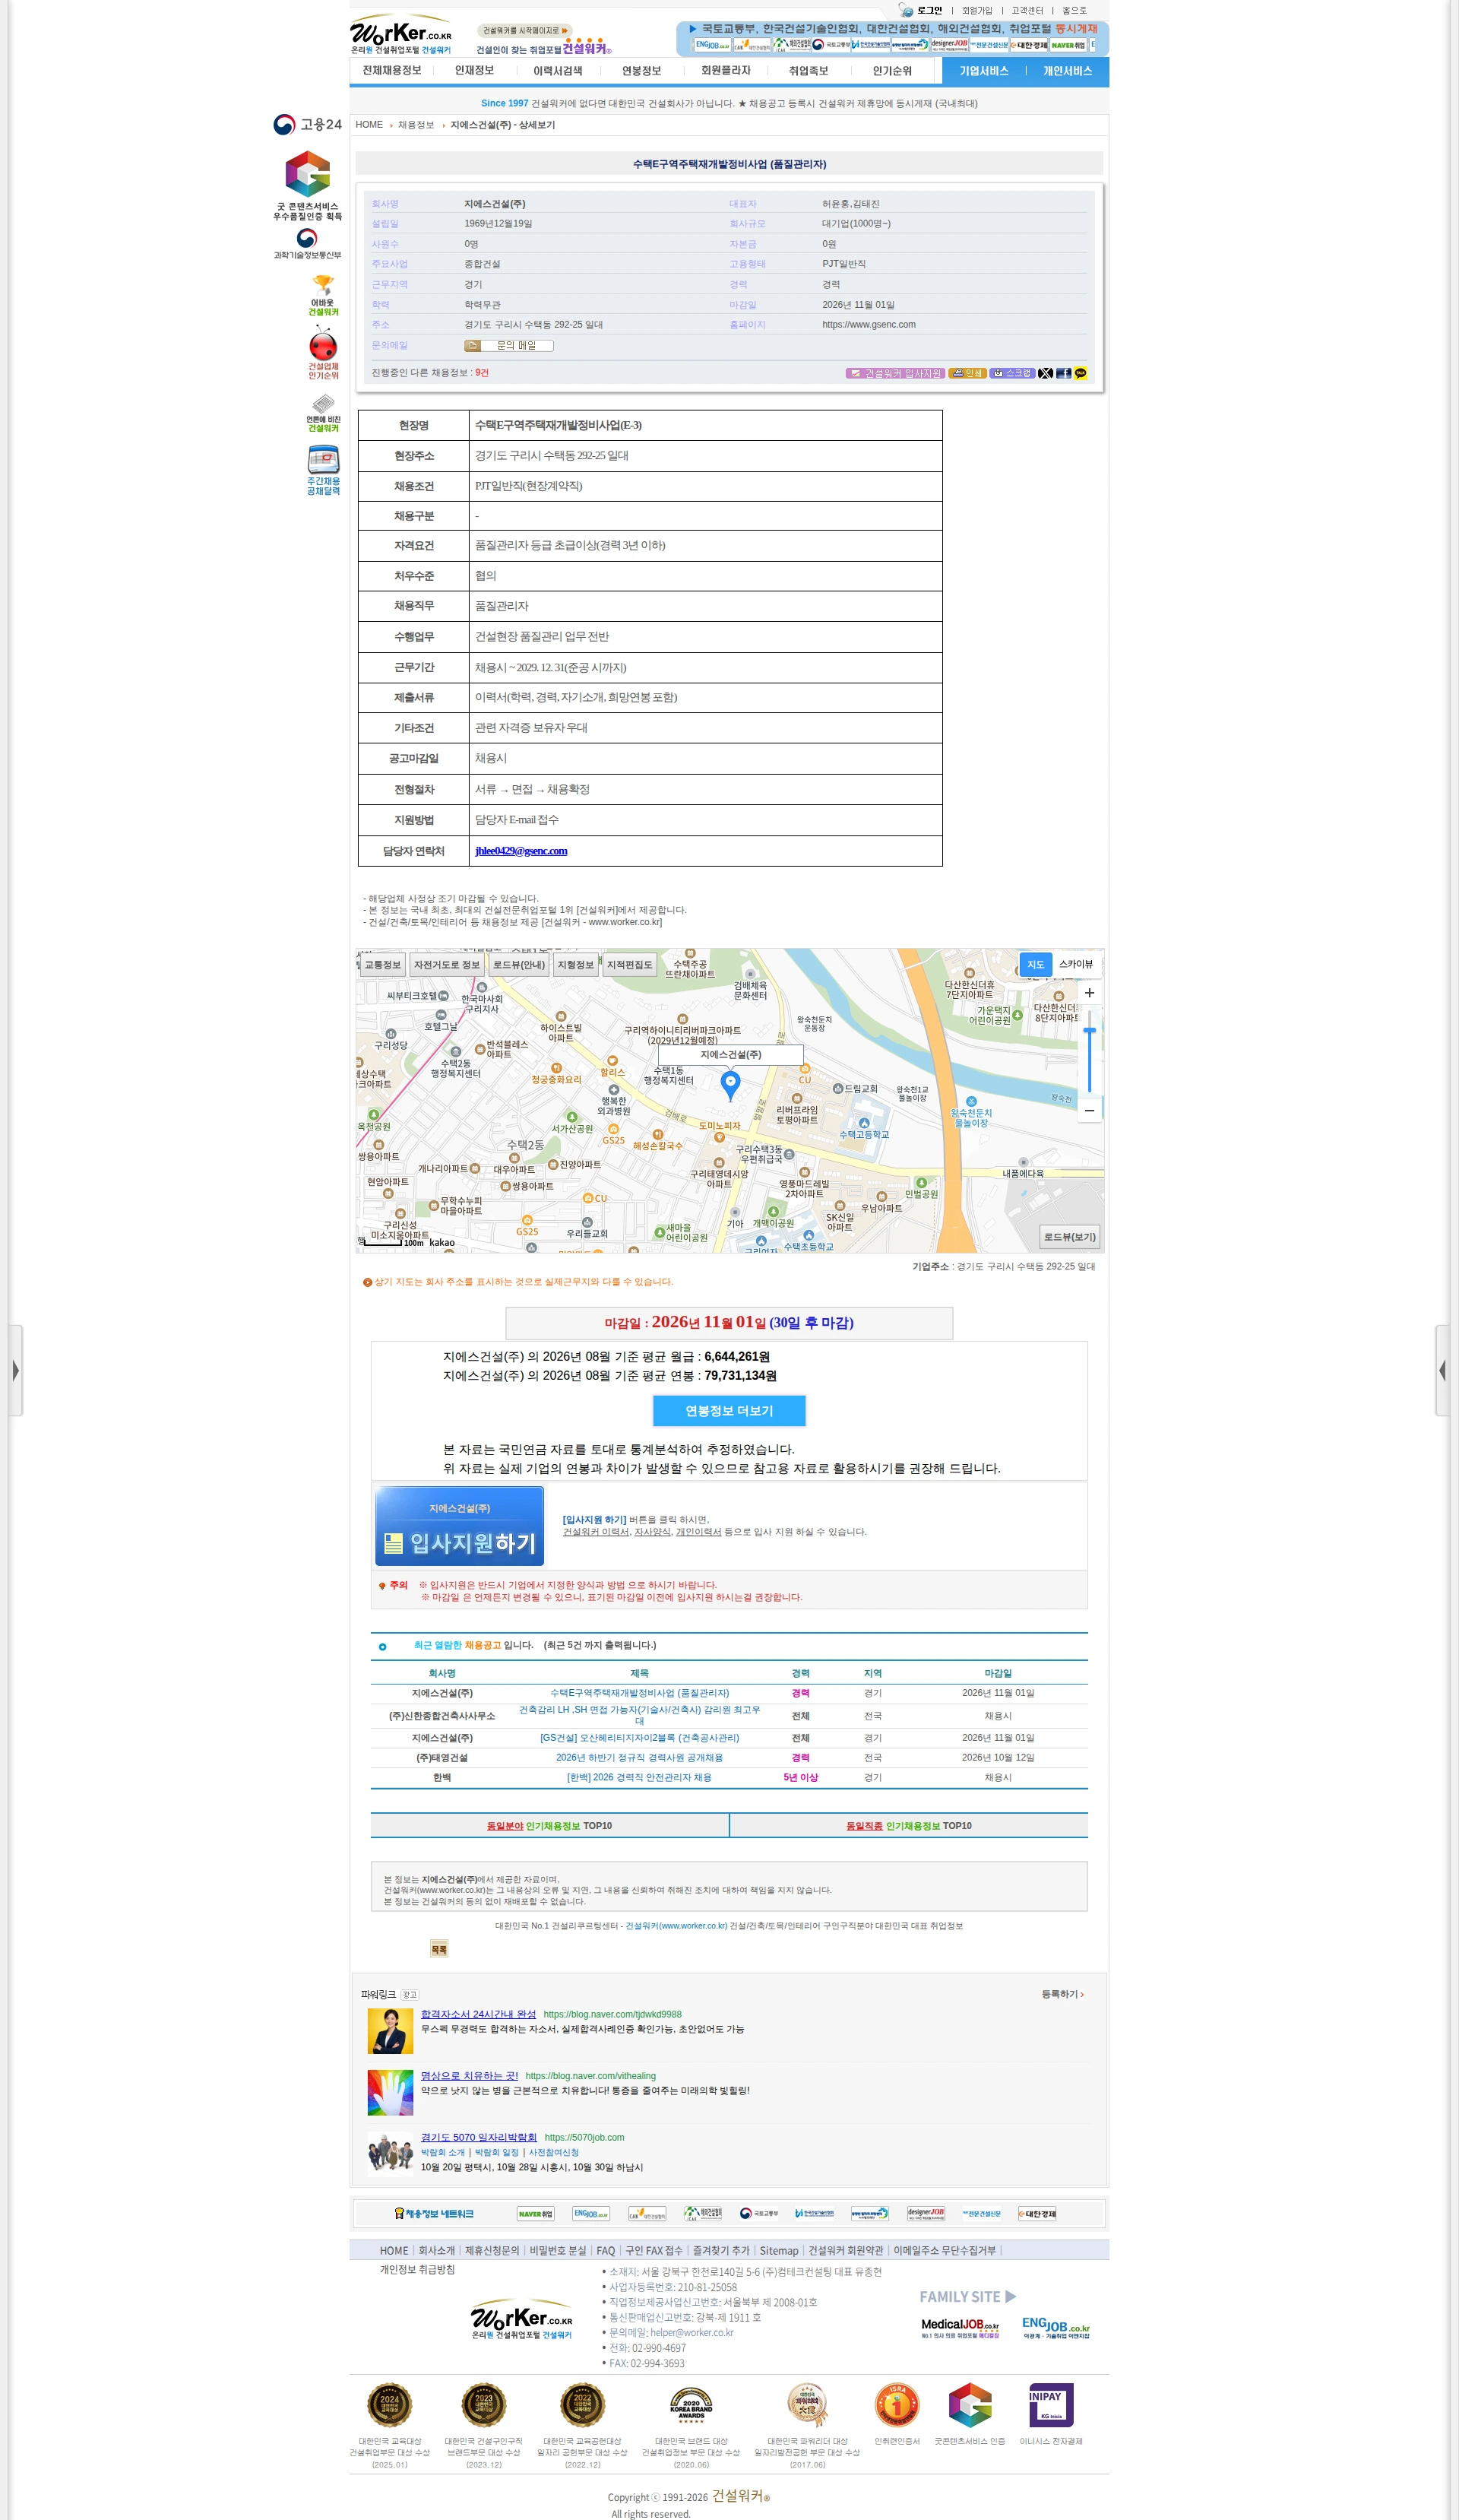The width and height of the screenshot is (1459, 2520).
Task: Switch map to 스카이뷰 mode
Action: click(1075, 964)
